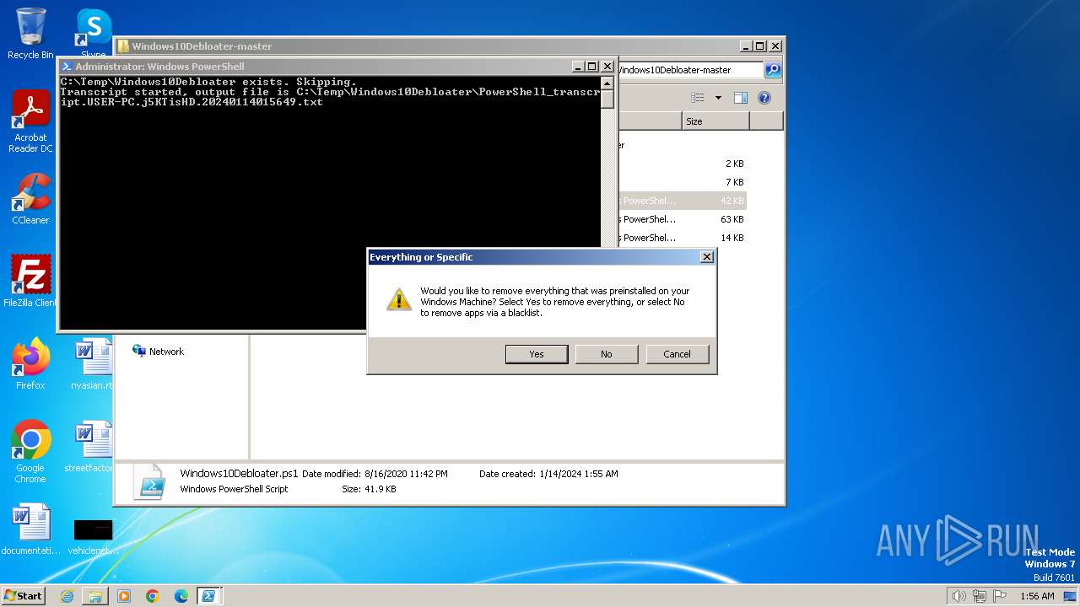Click the Explorer search button icon
Screen dimensions: 1080x607
pyautogui.click(x=773, y=70)
